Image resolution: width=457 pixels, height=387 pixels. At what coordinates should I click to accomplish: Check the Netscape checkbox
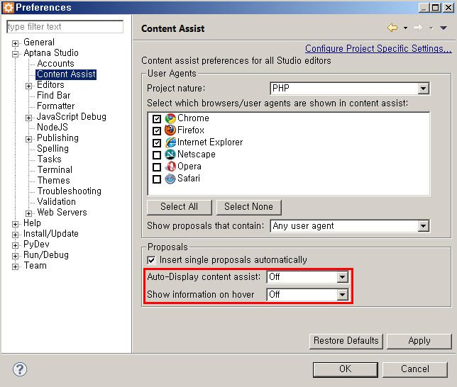tap(157, 155)
